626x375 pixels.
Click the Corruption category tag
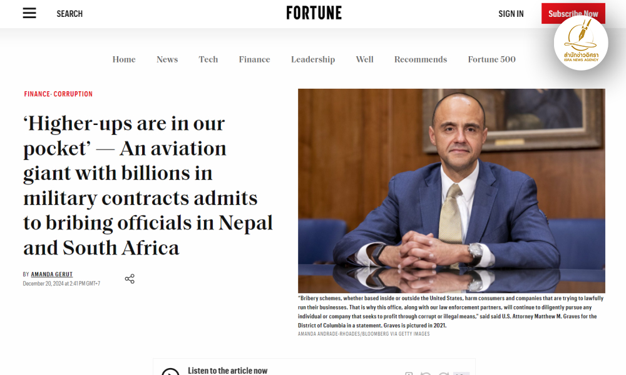pos(73,94)
